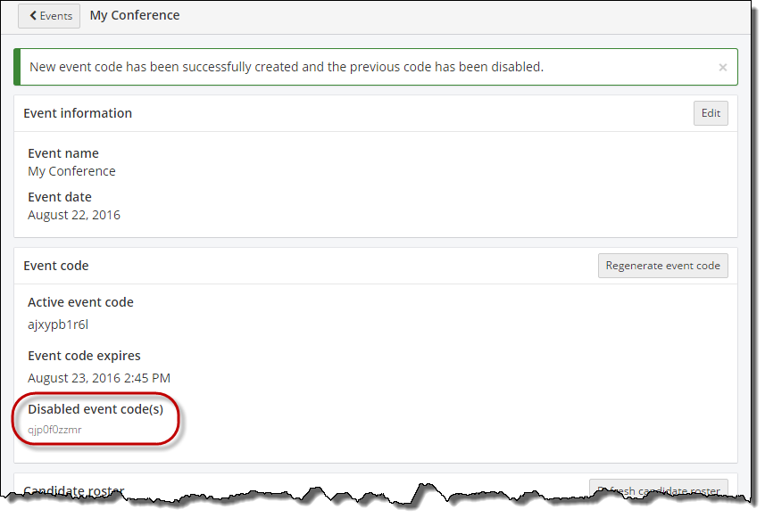Select the August 22, 2016 event date
This screenshot has width=765, height=526.
point(74,215)
